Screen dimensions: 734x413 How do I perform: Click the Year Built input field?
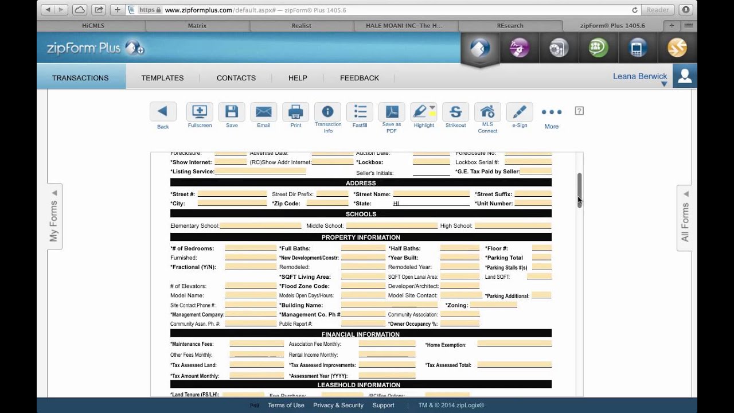460,258
